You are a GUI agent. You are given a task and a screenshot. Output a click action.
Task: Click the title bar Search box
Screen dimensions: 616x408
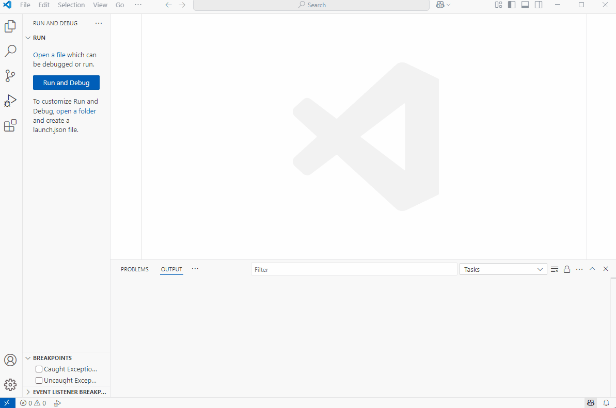pyautogui.click(x=311, y=5)
